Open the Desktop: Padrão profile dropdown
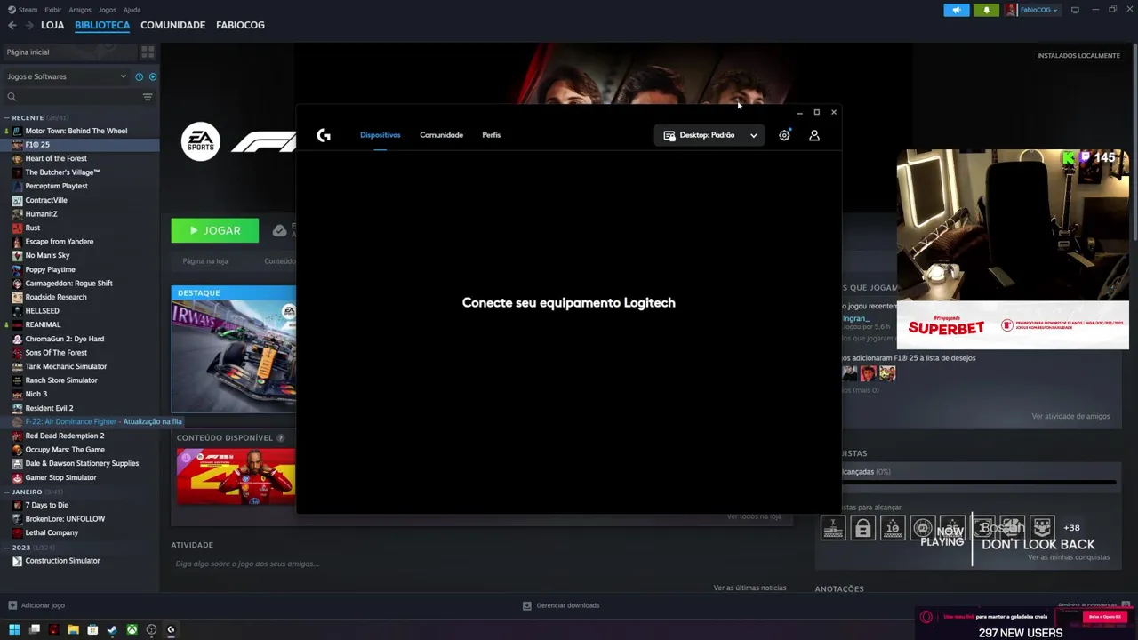The image size is (1138, 640). 710,135
